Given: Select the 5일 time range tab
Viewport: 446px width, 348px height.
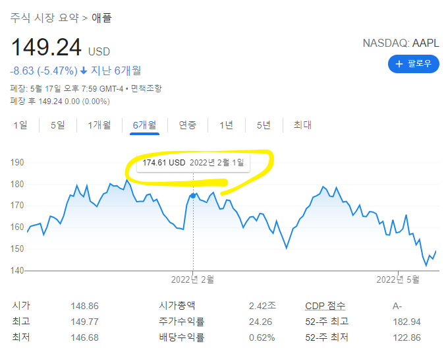Looking at the screenshot, I should click(x=58, y=125).
